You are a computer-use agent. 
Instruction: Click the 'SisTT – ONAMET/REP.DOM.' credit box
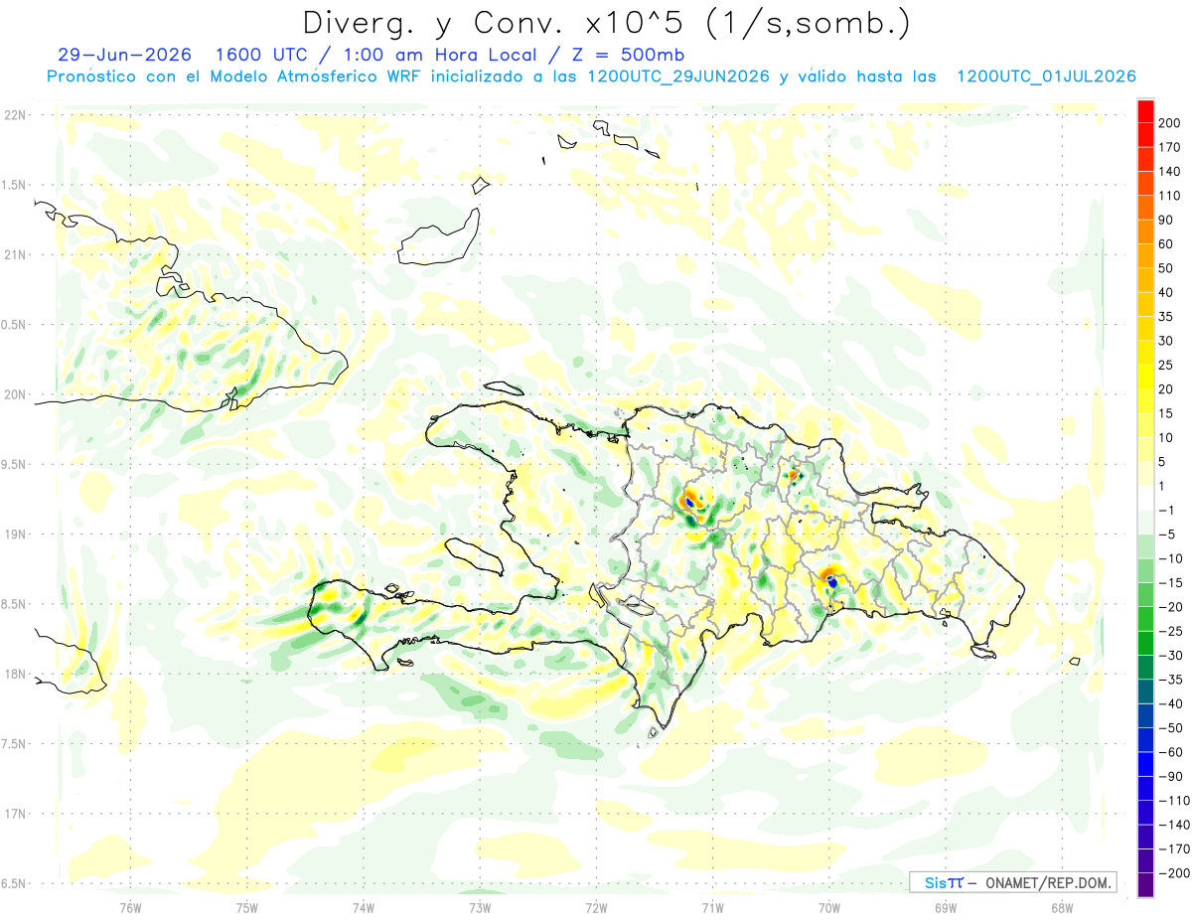pos(1013,882)
